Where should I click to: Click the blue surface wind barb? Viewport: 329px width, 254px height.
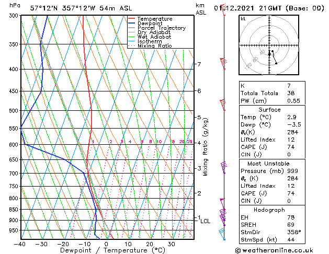(x=222, y=235)
